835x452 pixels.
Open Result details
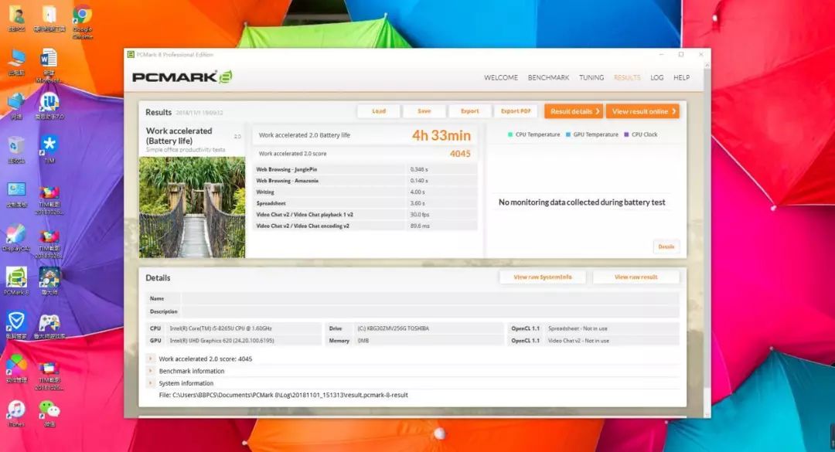point(574,111)
